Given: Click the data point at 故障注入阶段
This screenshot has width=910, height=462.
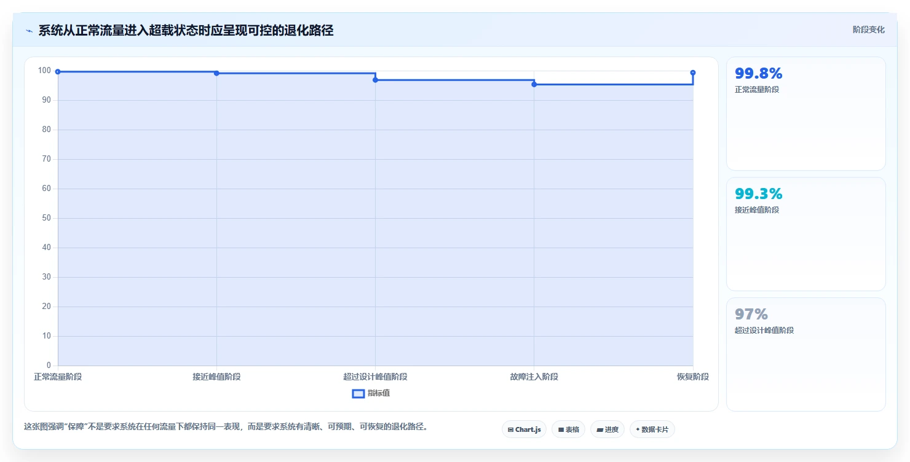Looking at the screenshot, I should (534, 84).
